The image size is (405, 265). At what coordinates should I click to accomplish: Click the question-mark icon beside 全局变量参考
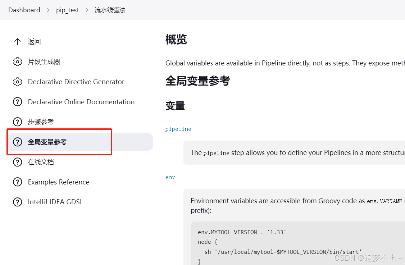click(17, 142)
